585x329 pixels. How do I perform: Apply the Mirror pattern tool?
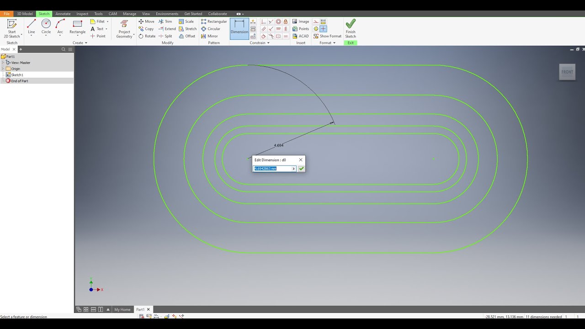tap(209, 36)
